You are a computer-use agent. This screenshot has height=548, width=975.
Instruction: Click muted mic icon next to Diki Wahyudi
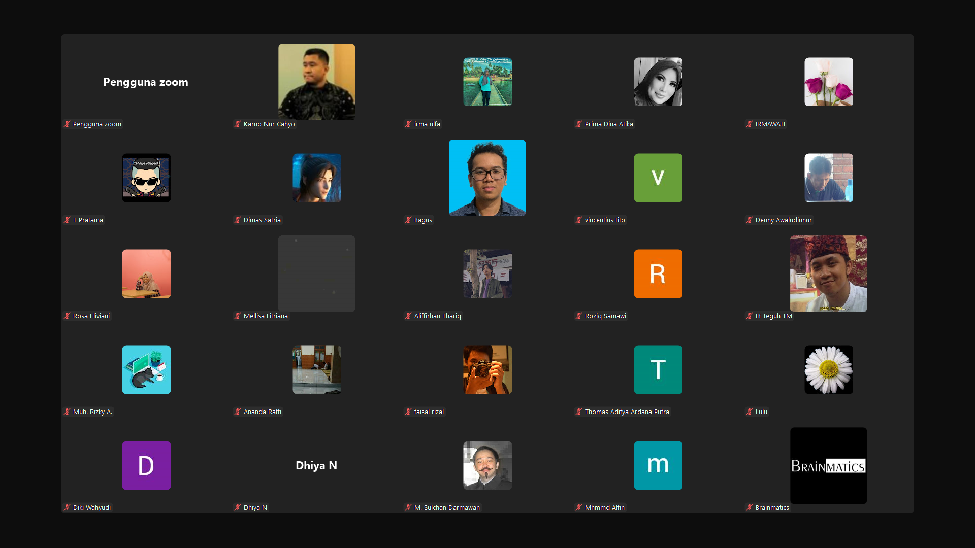[67, 507]
